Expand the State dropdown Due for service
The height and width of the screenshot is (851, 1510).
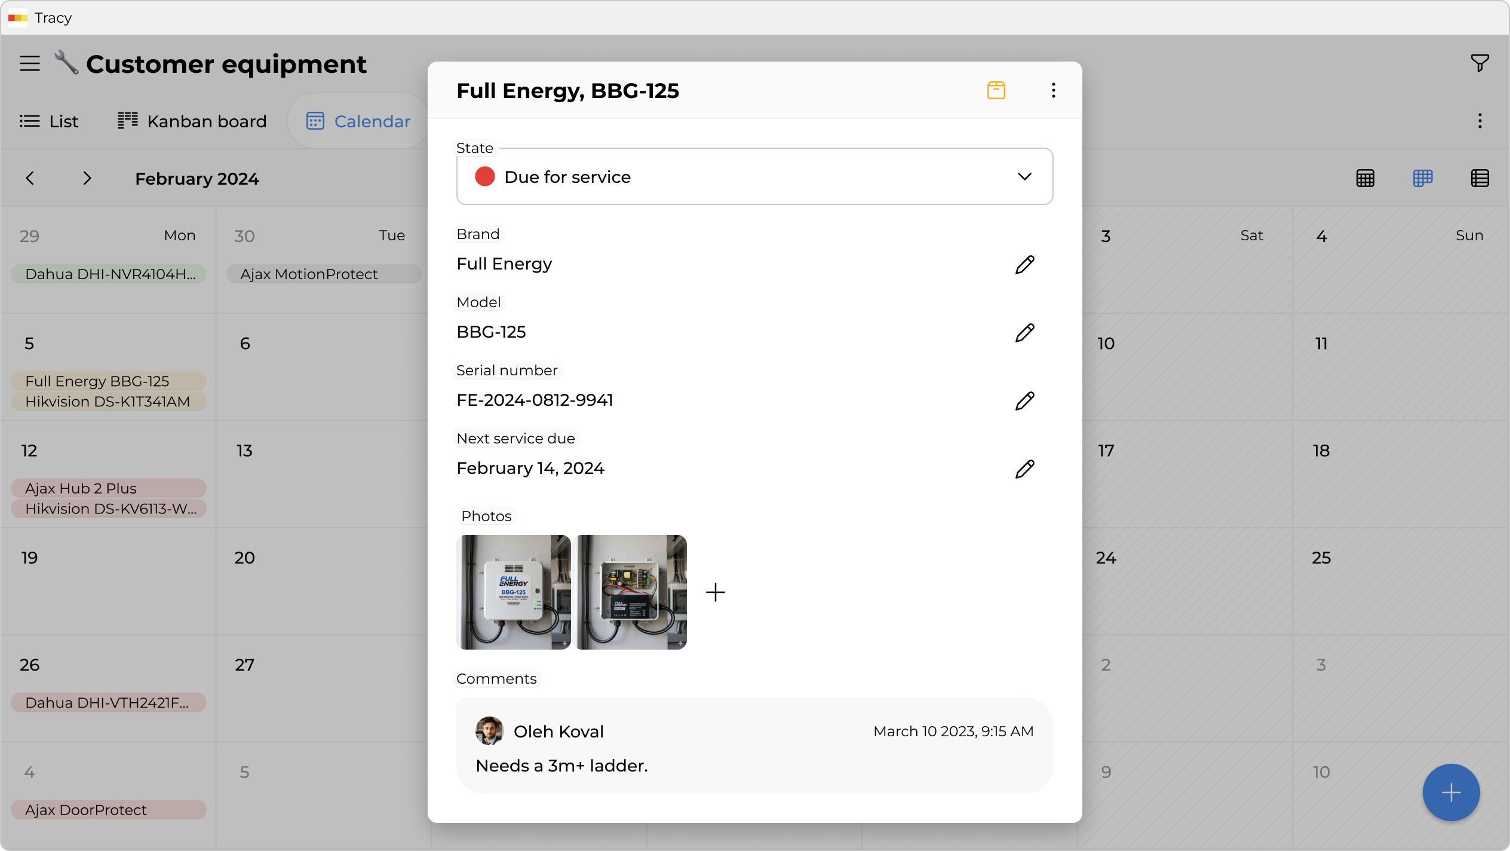[x=754, y=177]
